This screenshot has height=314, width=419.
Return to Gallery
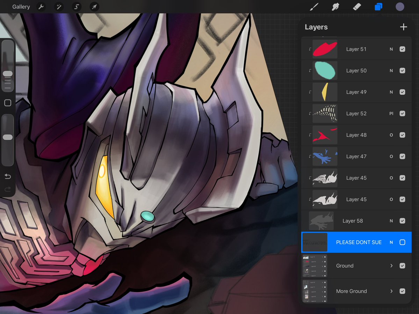tap(21, 7)
